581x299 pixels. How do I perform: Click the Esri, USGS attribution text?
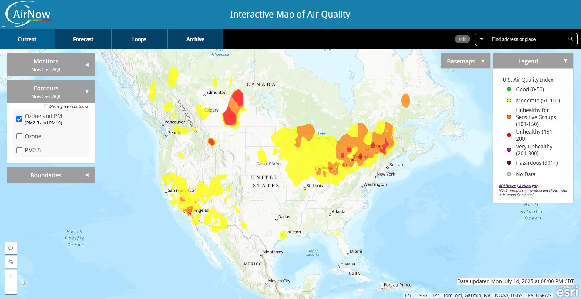point(478,295)
